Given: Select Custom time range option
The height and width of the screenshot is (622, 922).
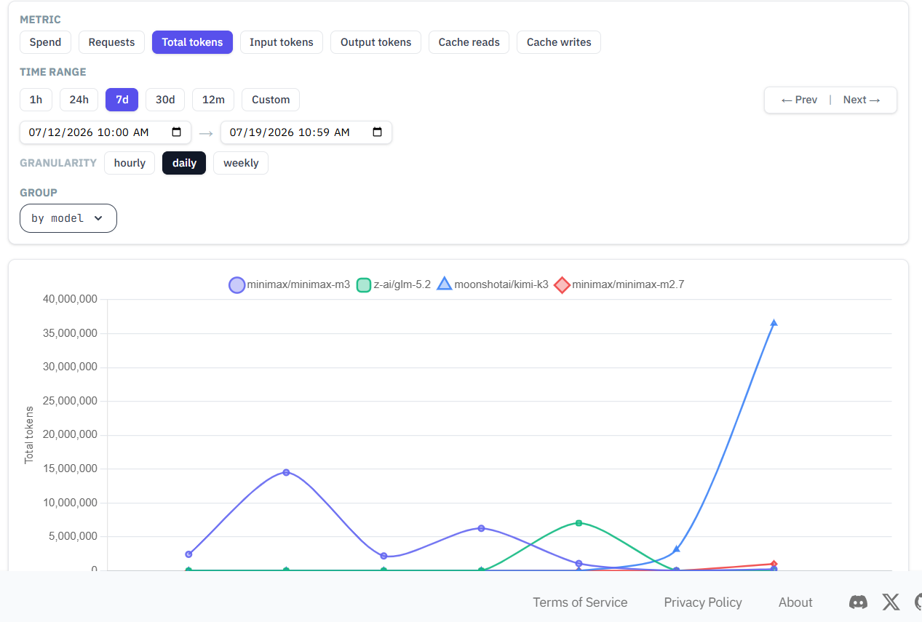Looking at the screenshot, I should pos(271,100).
